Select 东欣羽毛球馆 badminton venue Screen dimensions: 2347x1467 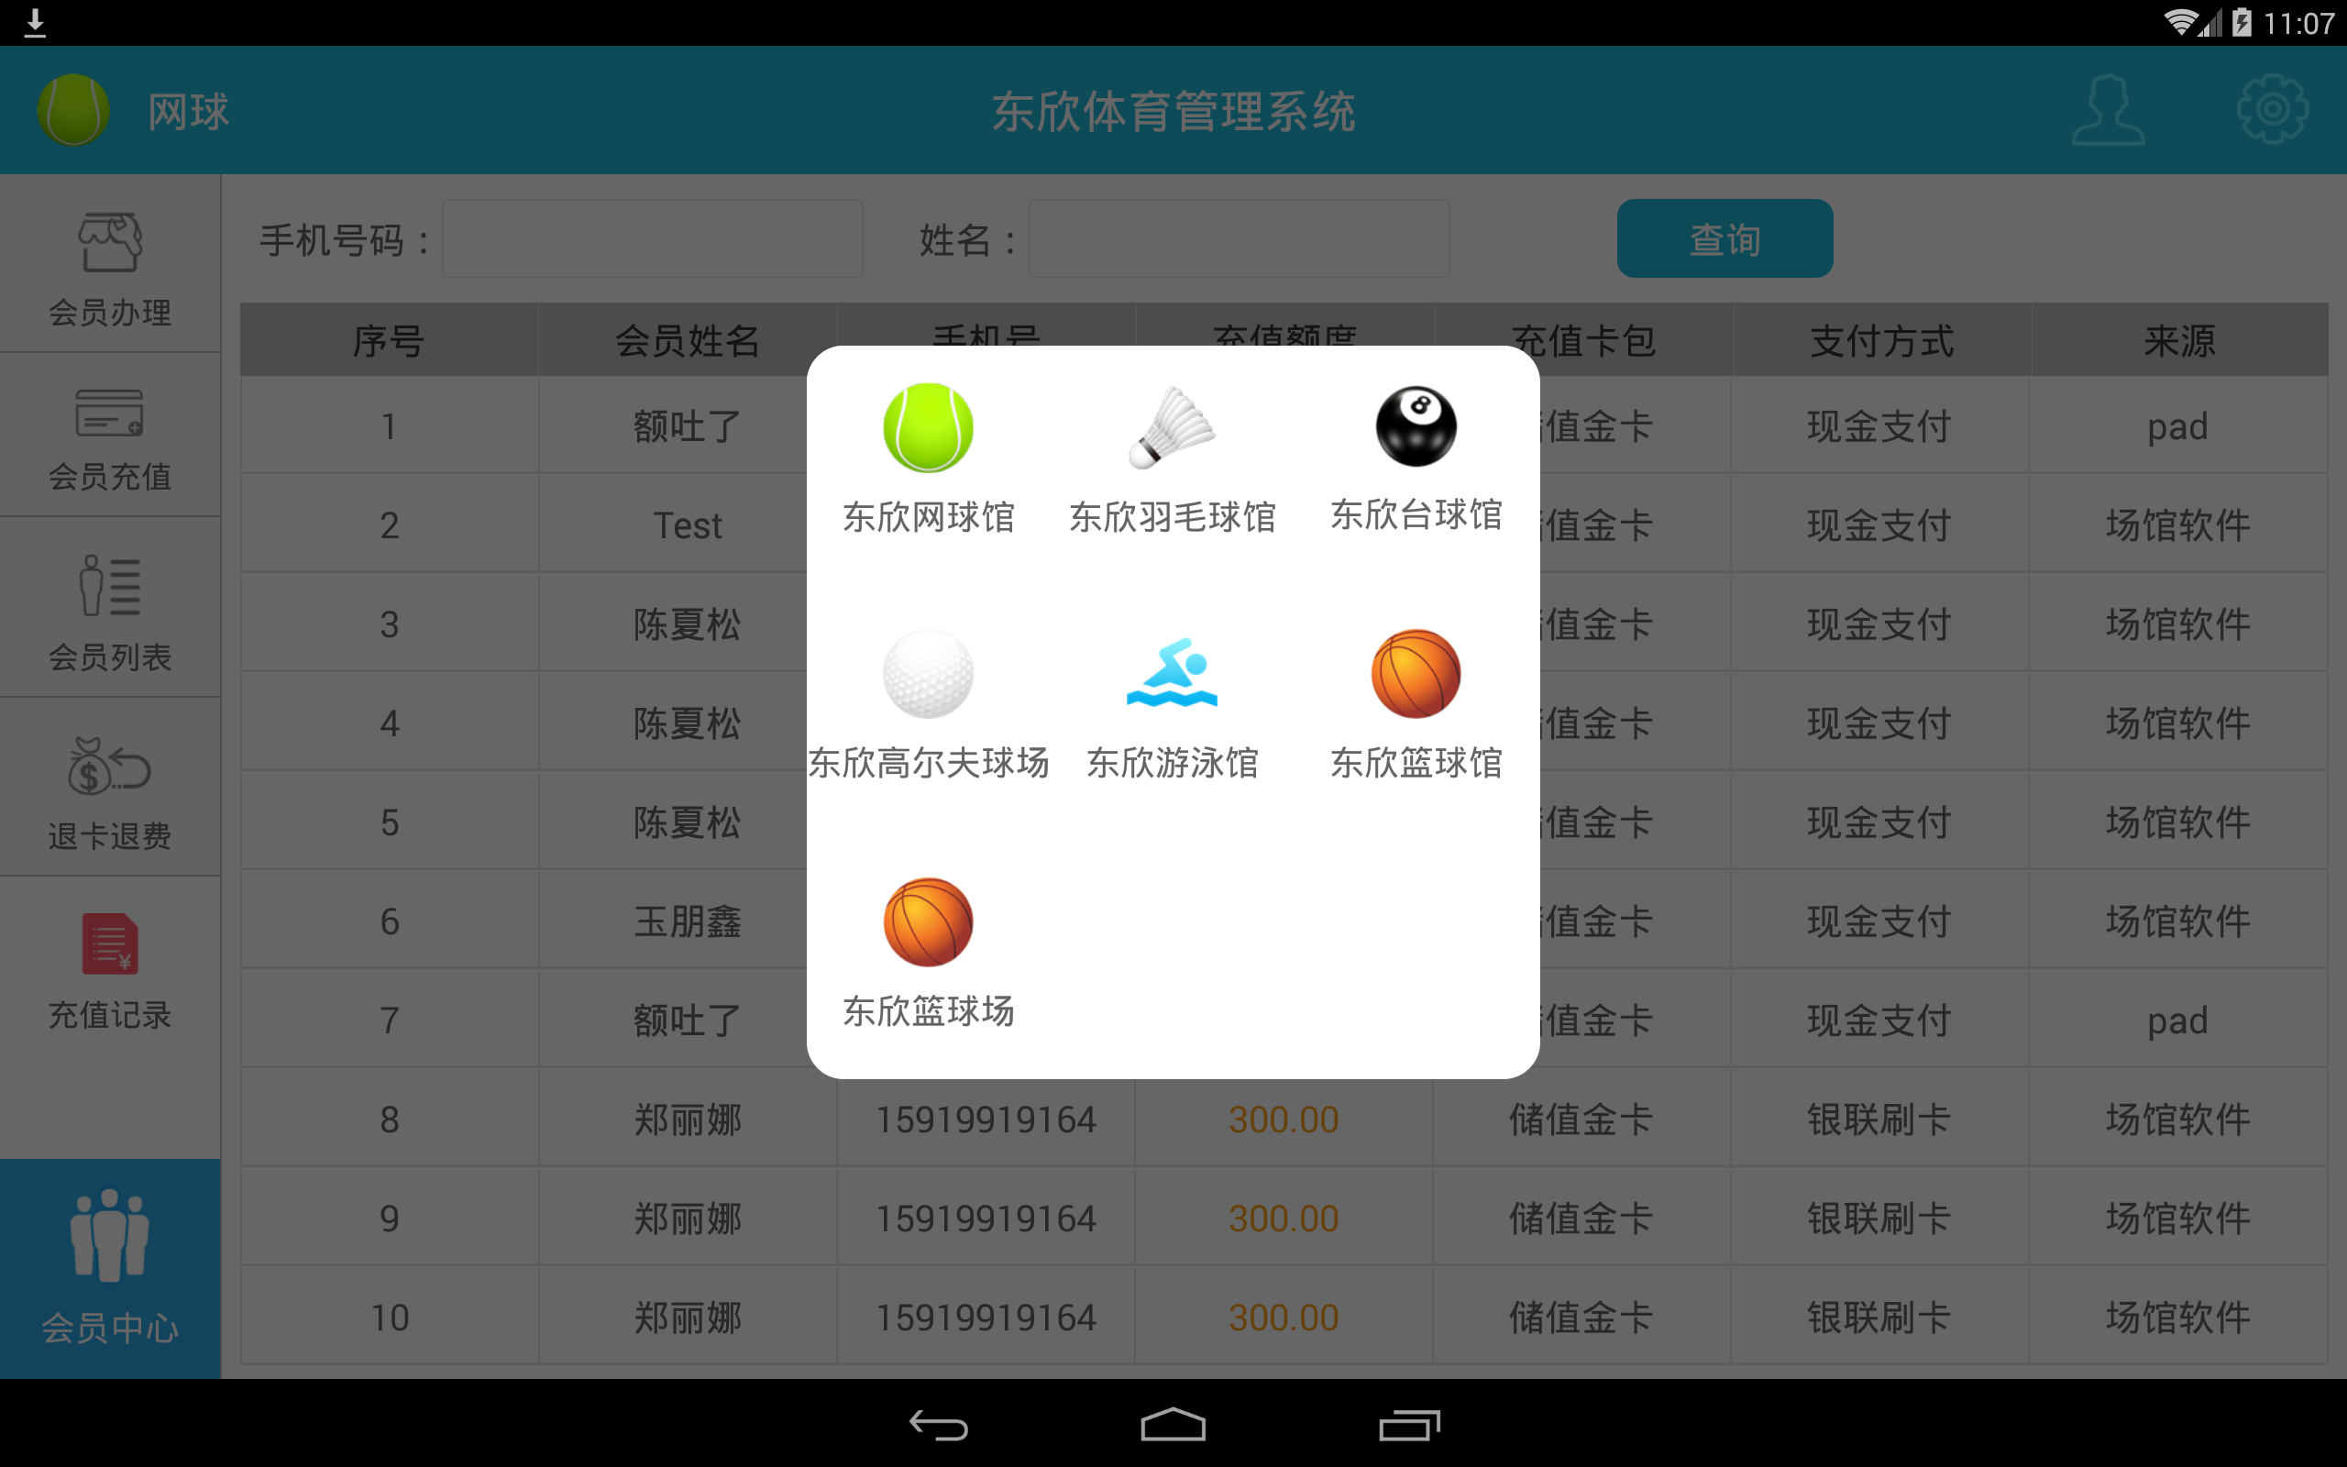click(1173, 457)
